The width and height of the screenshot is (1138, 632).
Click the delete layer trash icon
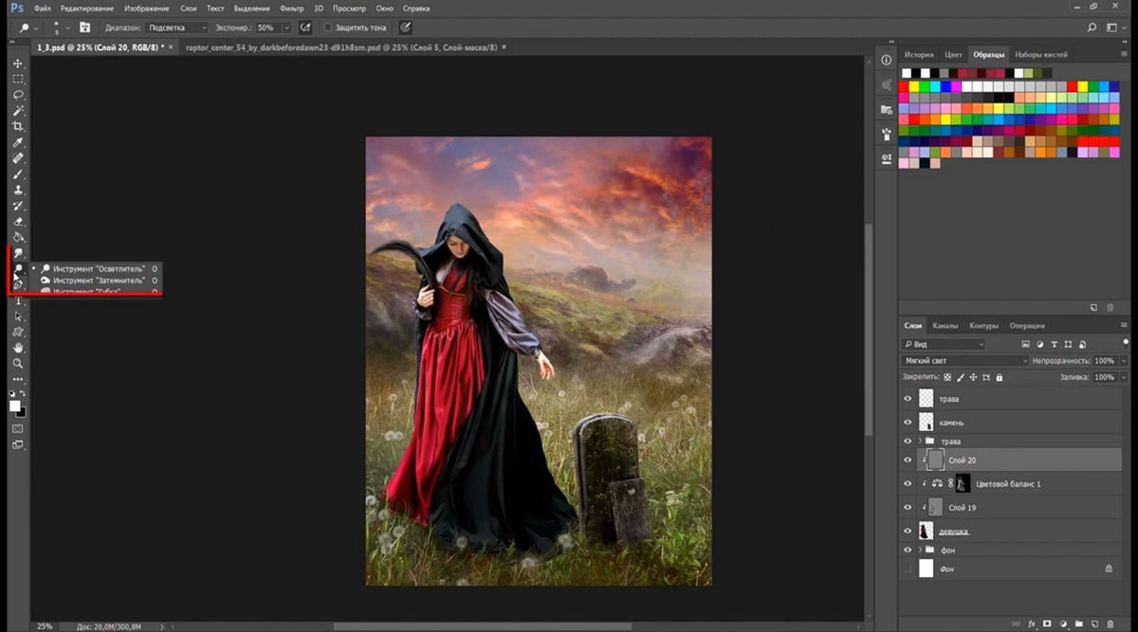pos(1111,624)
